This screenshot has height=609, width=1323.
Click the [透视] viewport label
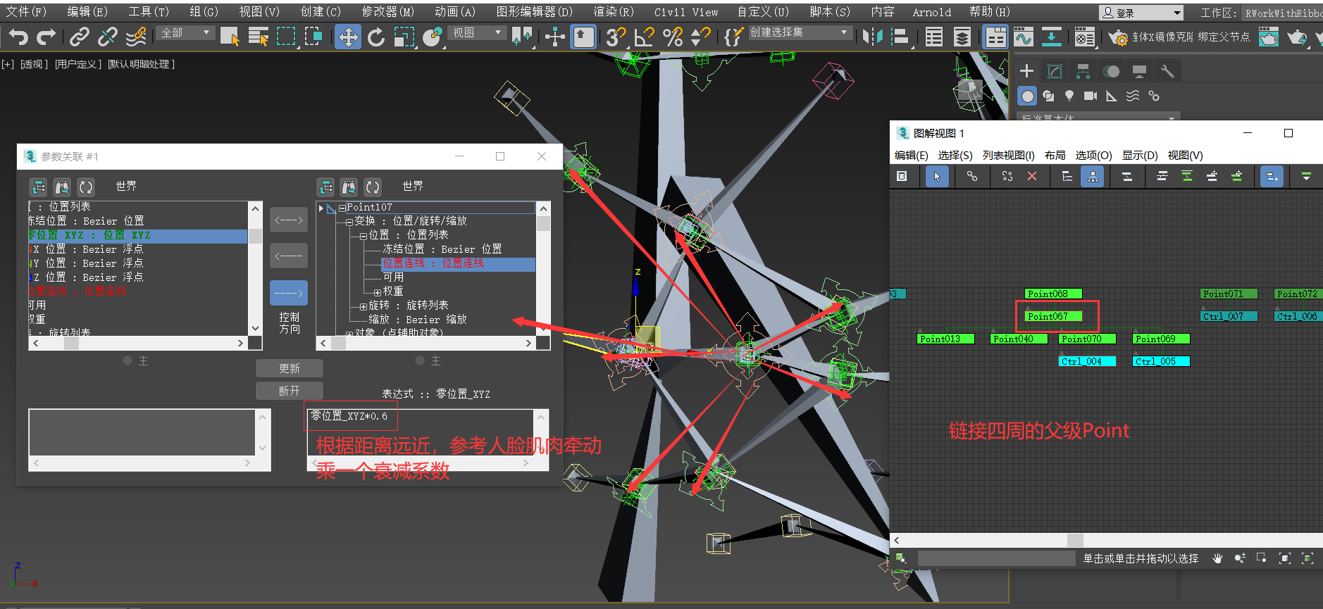(x=34, y=64)
